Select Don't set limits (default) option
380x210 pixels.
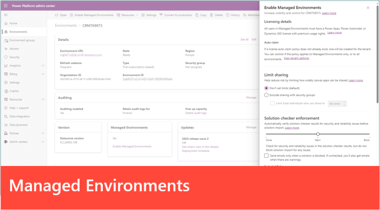267,89
